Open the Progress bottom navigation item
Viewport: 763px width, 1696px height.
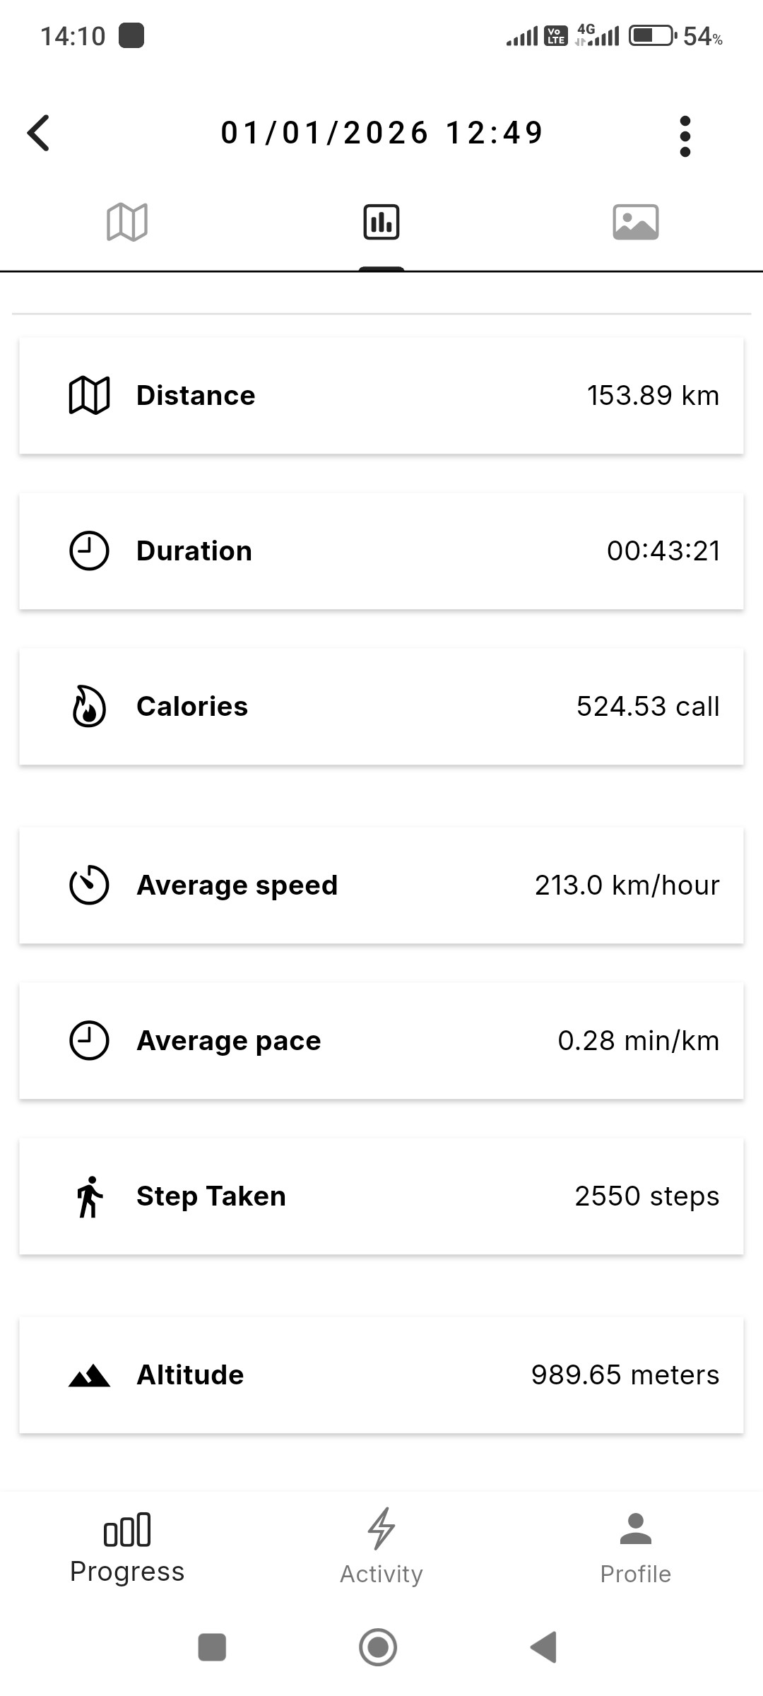click(x=127, y=1548)
